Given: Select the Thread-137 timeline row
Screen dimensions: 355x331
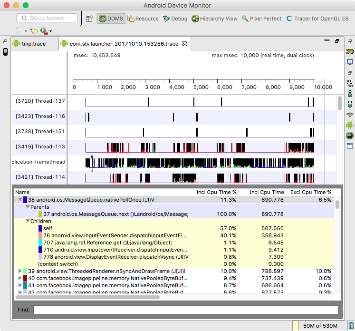Looking at the screenshot, I should pos(40,101).
